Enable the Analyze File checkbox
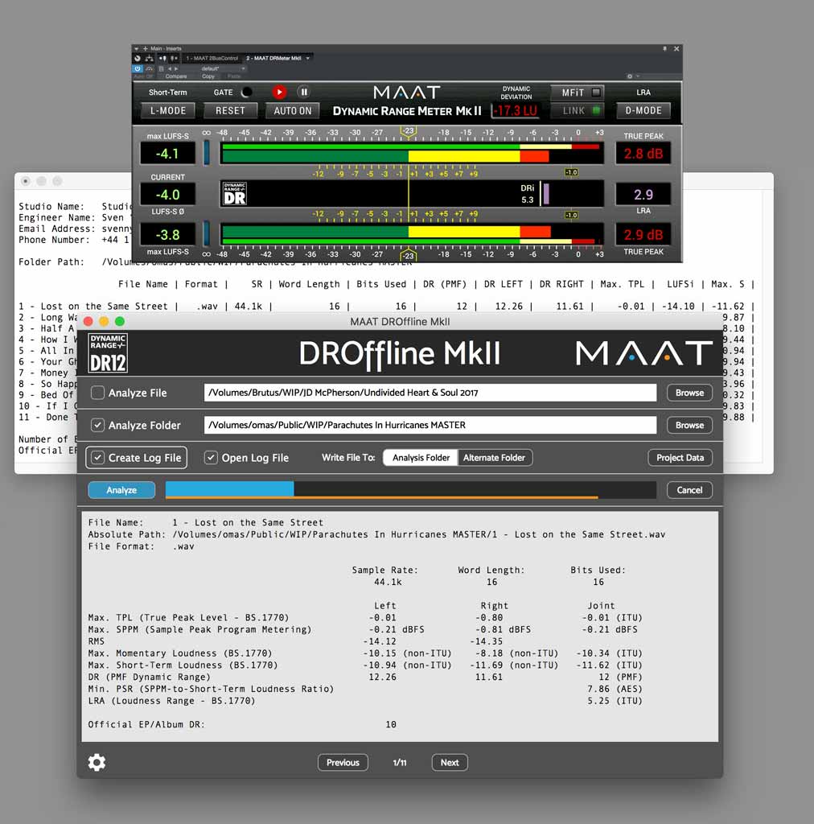Image resolution: width=814 pixels, height=824 pixels. pyautogui.click(x=97, y=393)
